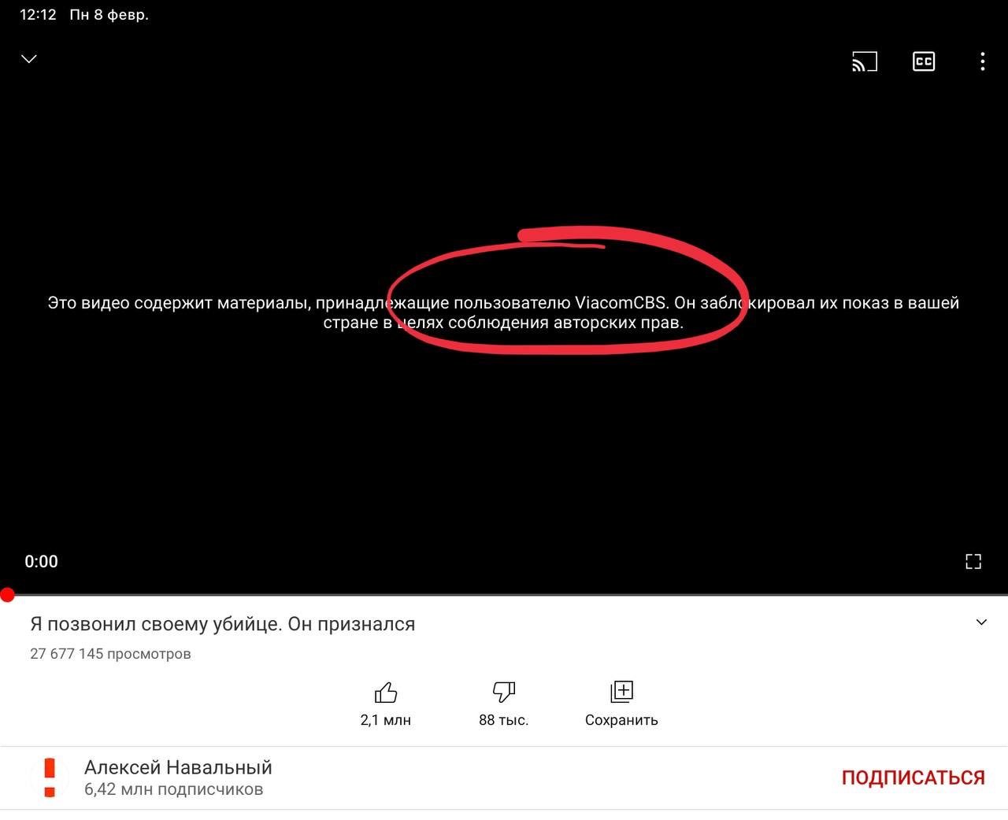Save video to playlist via Сохранить icon

[621, 693]
